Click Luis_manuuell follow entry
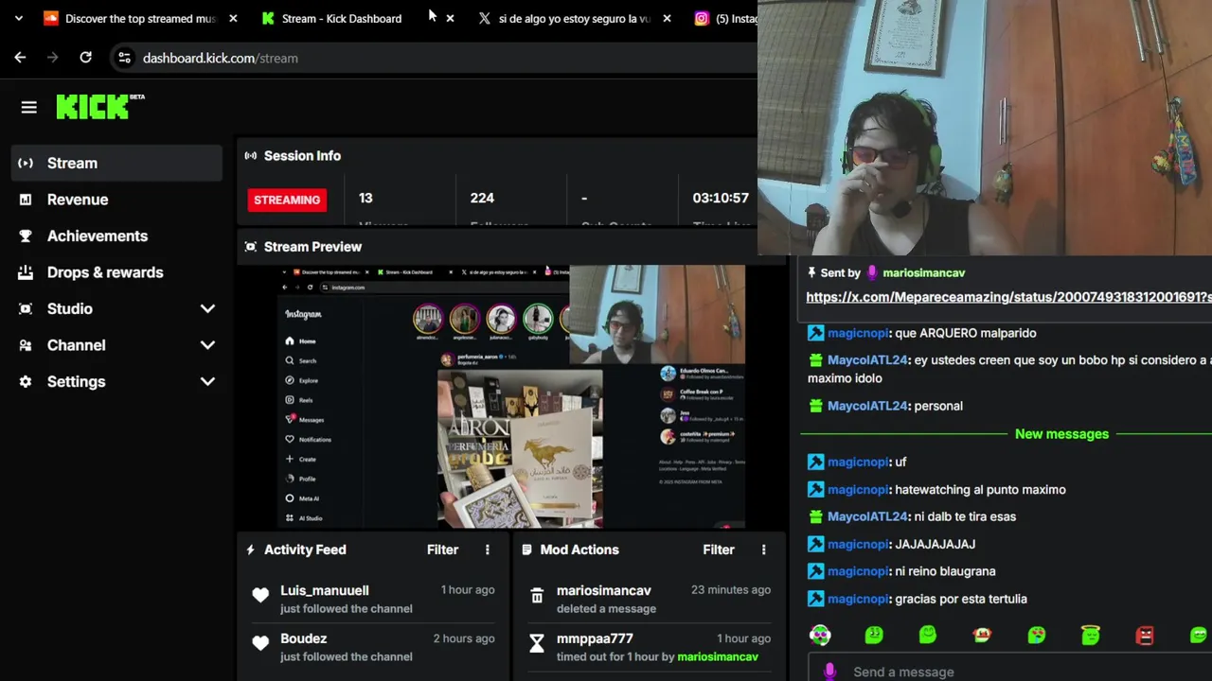The height and width of the screenshot is (681, 1212). (x=371, y=599)
